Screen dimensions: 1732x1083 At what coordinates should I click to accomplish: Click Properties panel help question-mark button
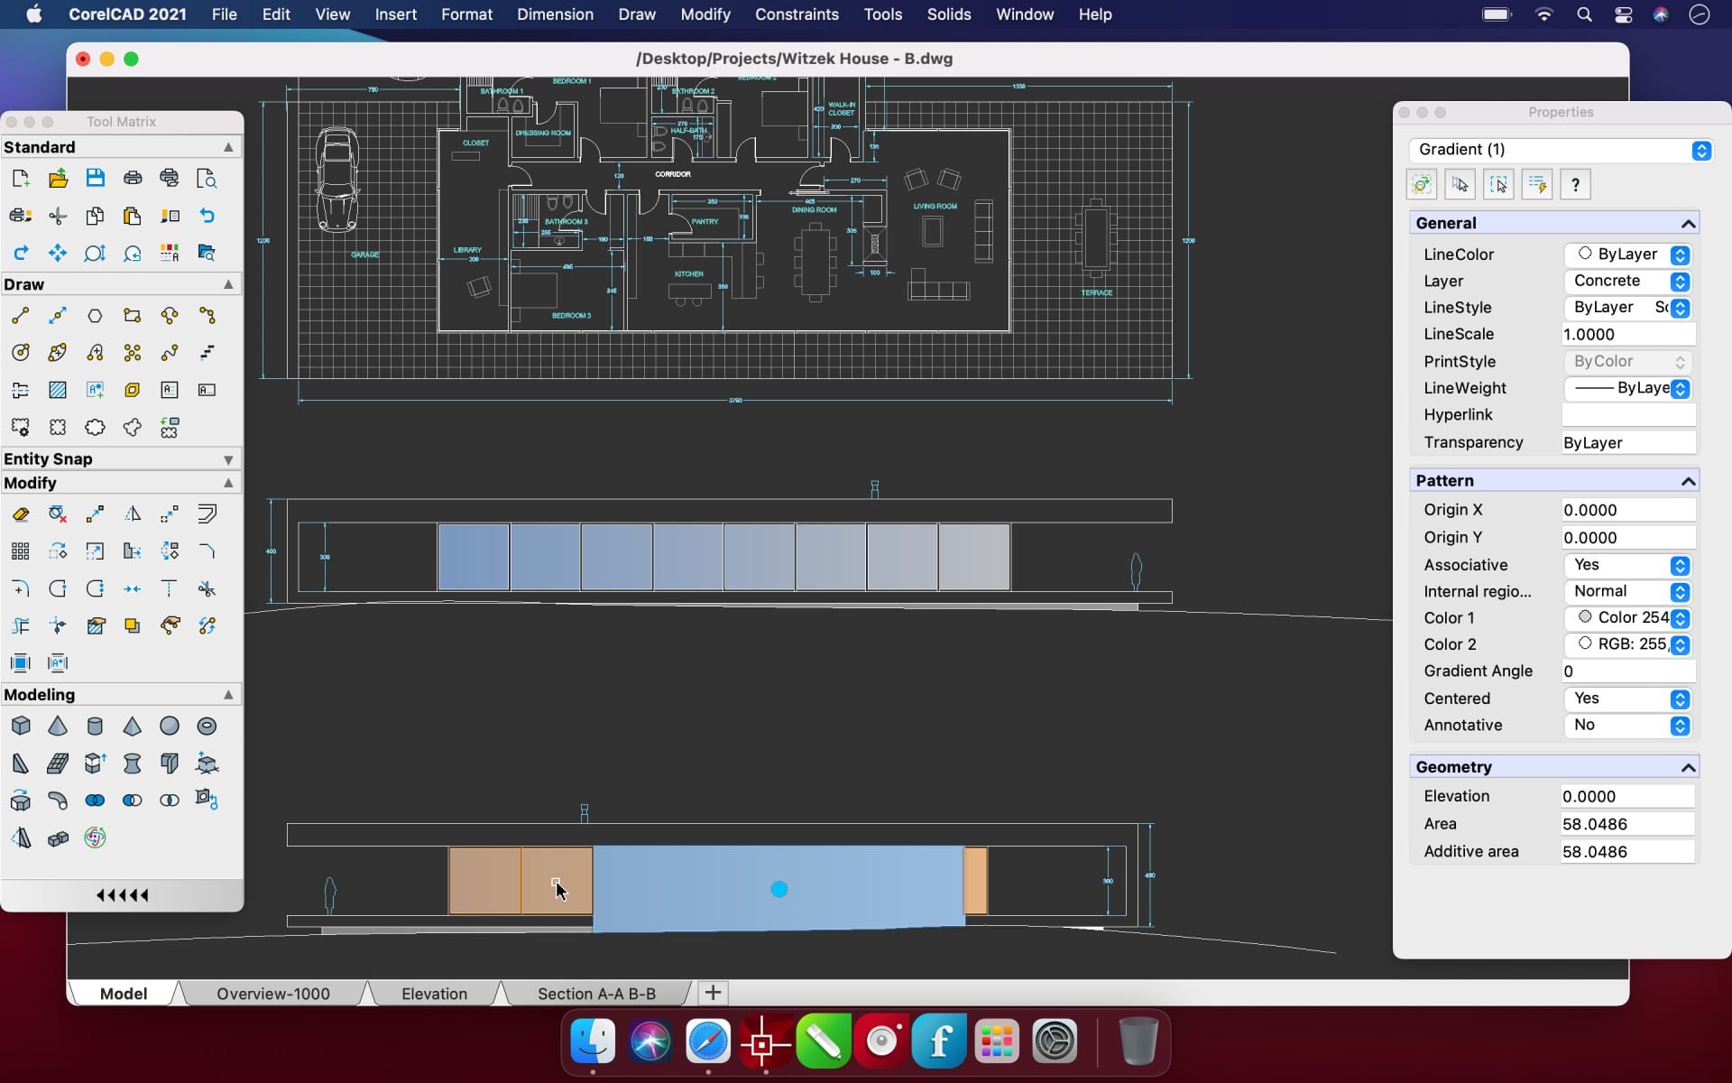click(x=1575, y=185)
